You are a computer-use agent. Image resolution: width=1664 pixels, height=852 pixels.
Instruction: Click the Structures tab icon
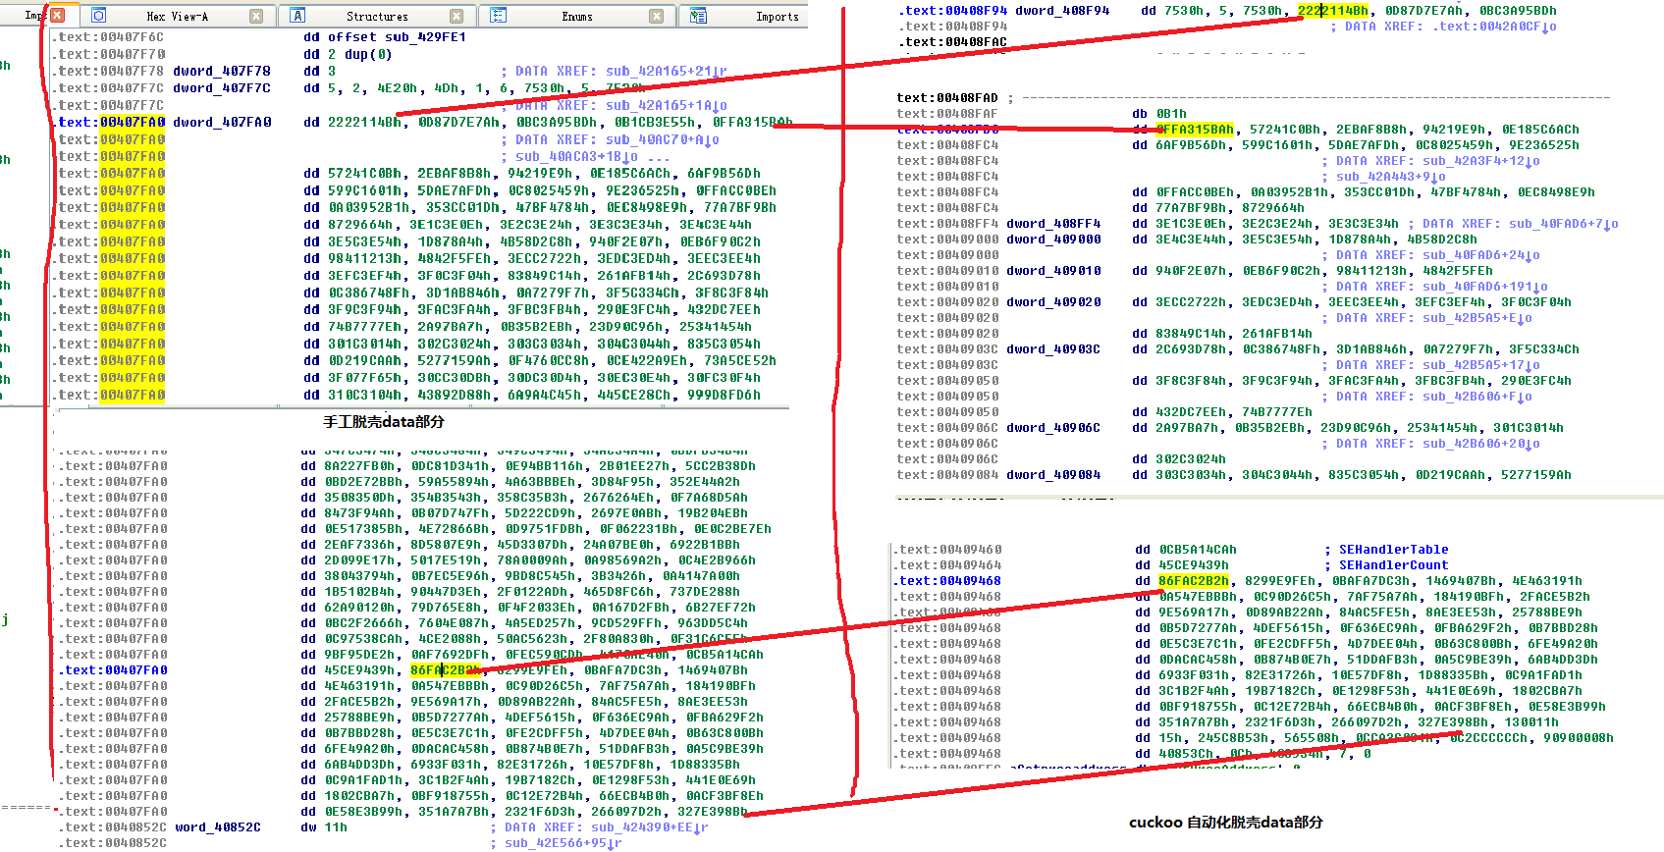(297, 16)
